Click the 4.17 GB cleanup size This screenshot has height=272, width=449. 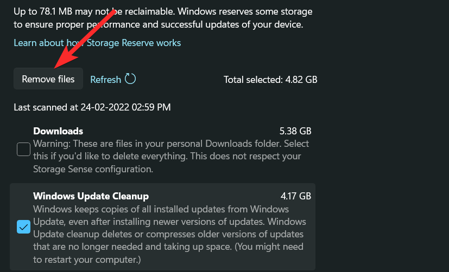pyautogui.click(x=295, y=196)
